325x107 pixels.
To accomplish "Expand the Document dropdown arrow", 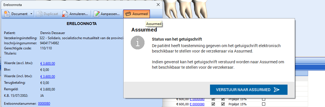I will coord(31,14).
